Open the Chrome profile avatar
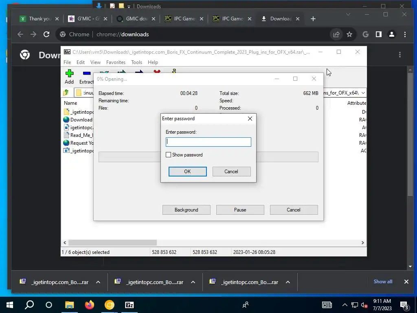Viewport: 417px width, 313px height. [x=392, y=34]
